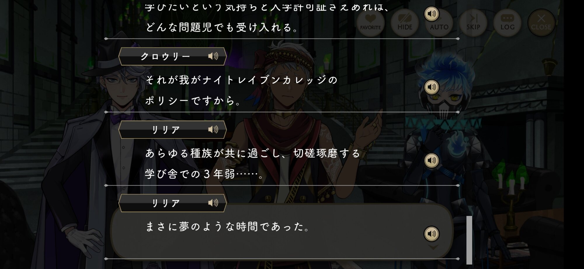The width and height of the screenshot is (584, 269).
Task: Tap the line まさに夢のような時間であった
Action: (227, 226)
